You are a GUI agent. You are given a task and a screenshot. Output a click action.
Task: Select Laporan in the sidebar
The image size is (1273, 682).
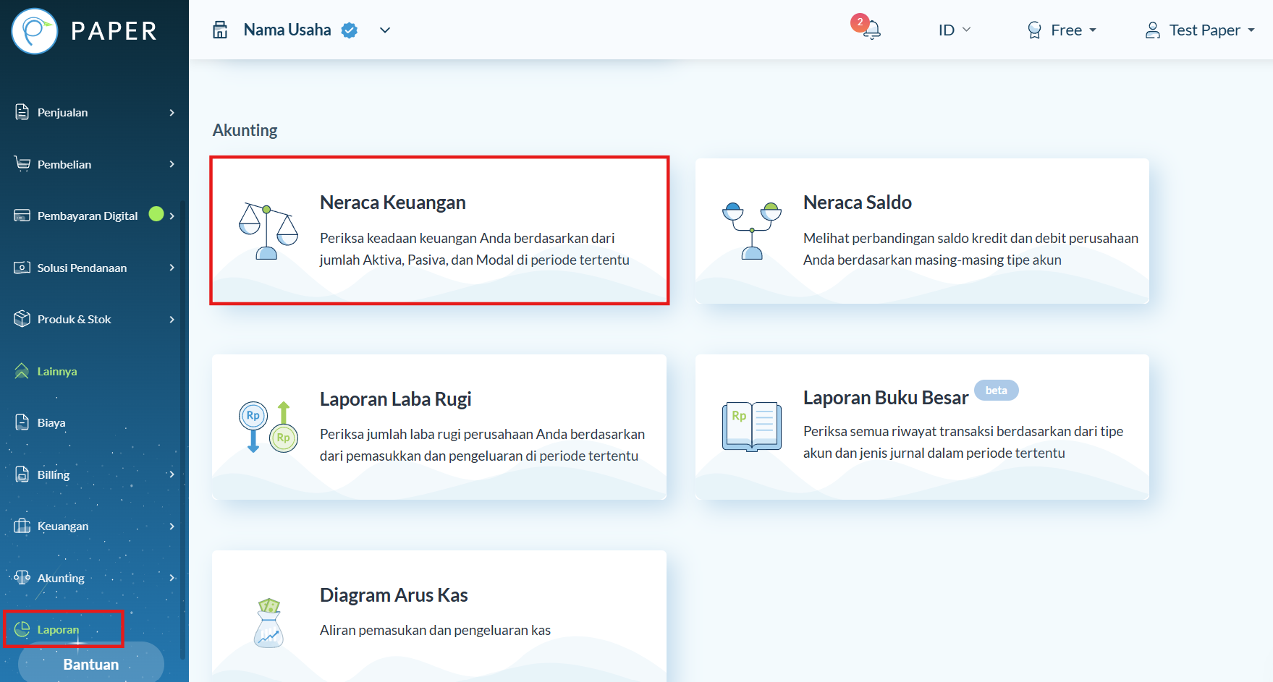(x=58, y=629)
